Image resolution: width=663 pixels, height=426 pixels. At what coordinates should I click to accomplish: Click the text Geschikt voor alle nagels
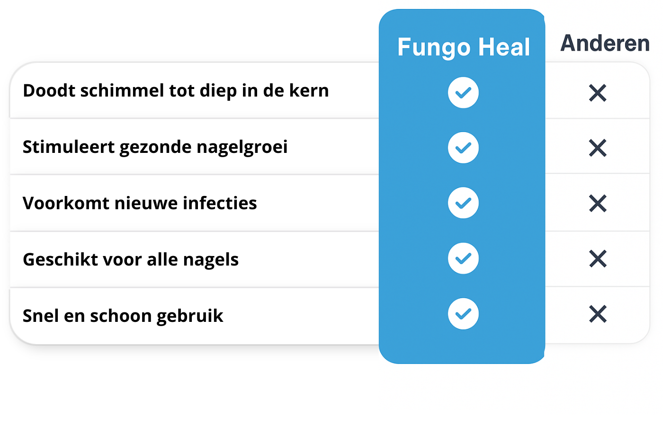pyautogui.click(x=131, y=260)
